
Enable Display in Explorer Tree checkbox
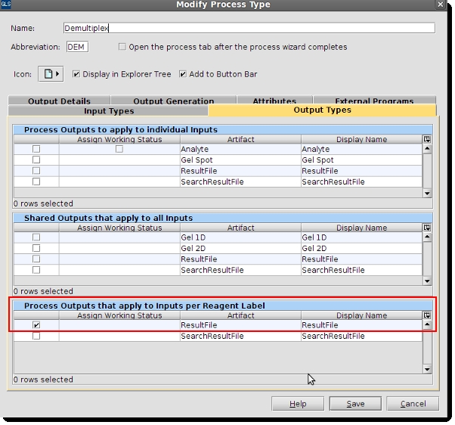pyautogui.click(x=76, y=74)
